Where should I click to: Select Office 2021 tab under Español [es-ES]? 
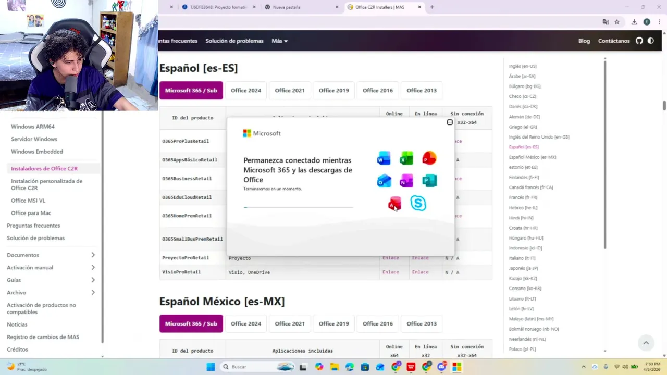pos(290,90)
